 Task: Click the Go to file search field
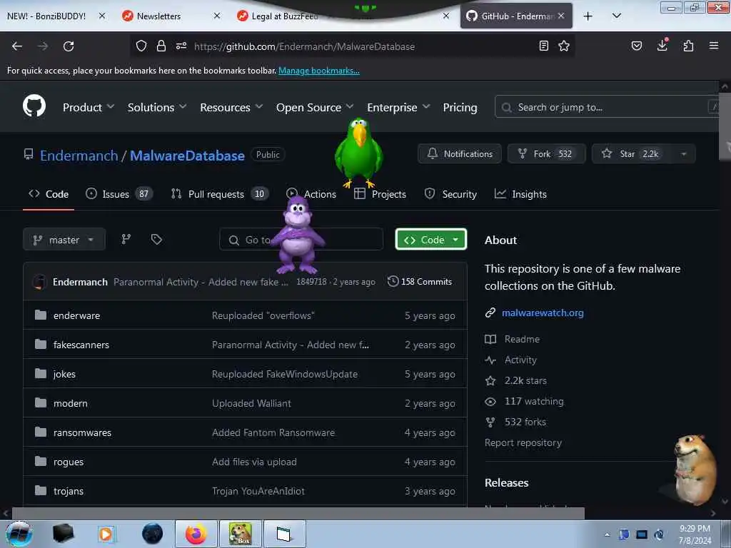coord(301,240)
